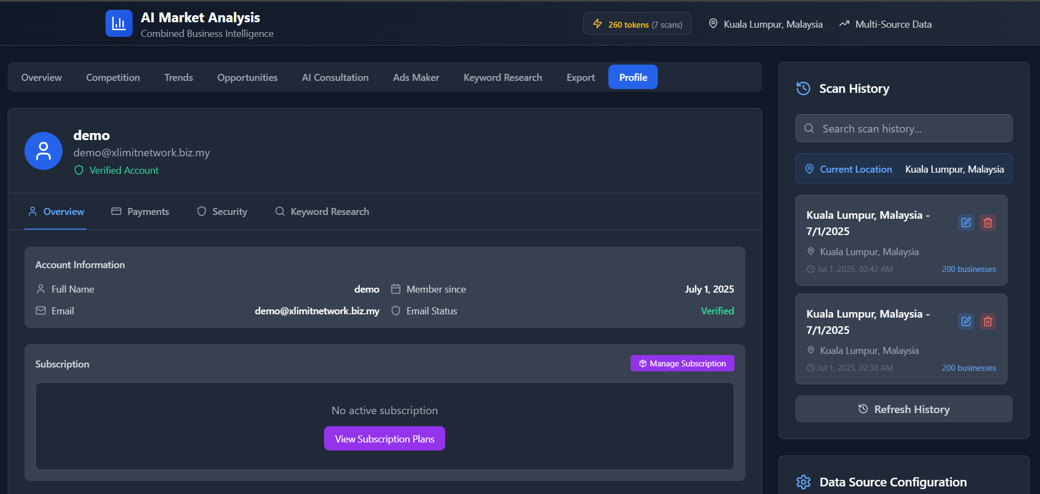Click the Verified email status text
The width and height of the screenshot is (1040, 494).
[x=717, y=311]
